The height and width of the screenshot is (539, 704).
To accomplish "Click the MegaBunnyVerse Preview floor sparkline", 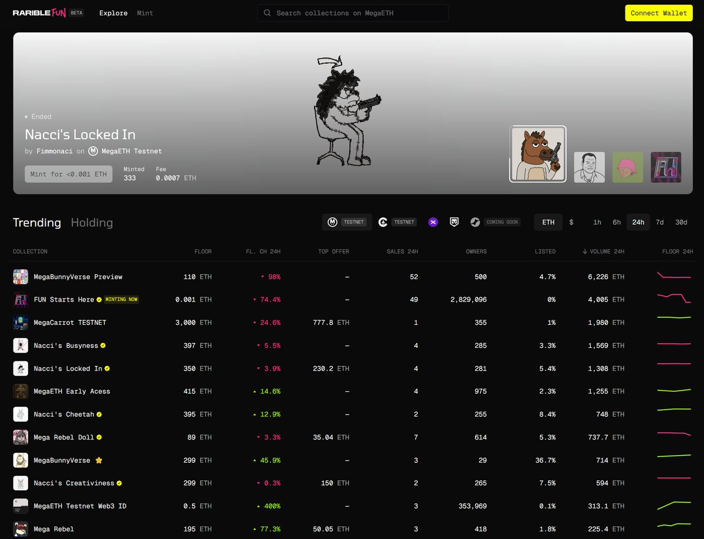I will [675, 275].
